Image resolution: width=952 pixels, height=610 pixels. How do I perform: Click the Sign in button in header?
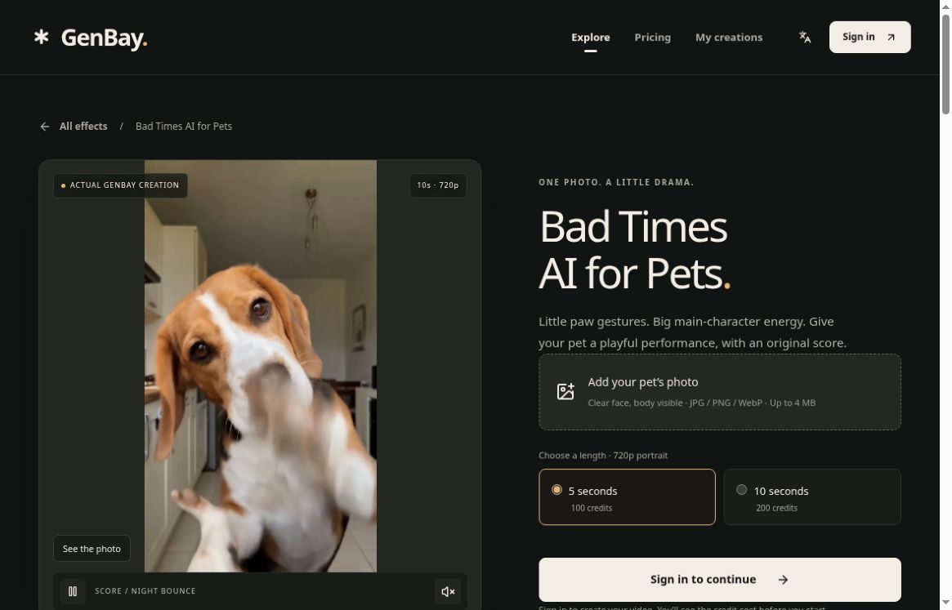pyautogui.click(x=870, y=37)
